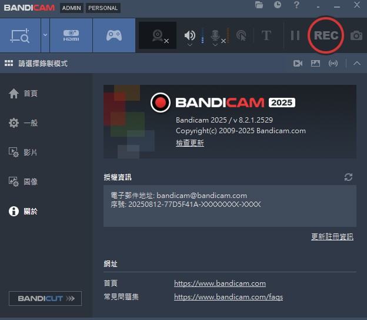Select screen rectangle recording mode
The height and width of the screenshot is (320, 367).
(20, 35)
